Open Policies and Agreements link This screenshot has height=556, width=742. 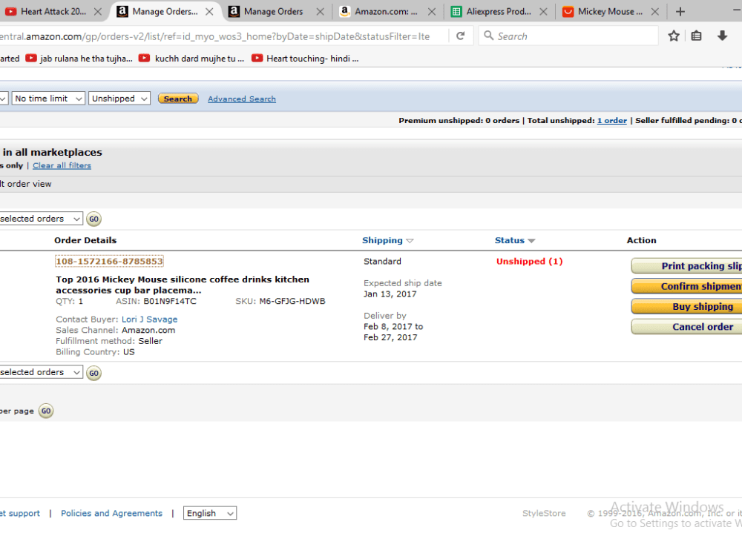tap(112, 513)
